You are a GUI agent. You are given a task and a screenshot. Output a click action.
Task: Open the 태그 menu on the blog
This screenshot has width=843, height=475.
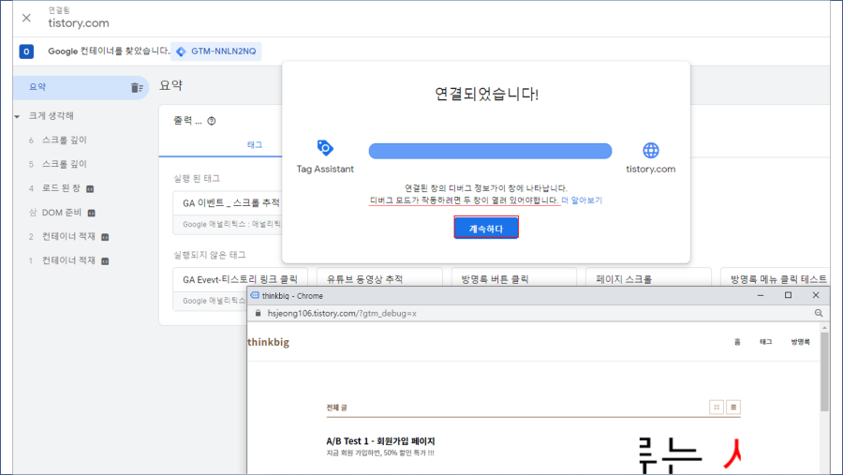pyautogui.click(x=765, y=342)
